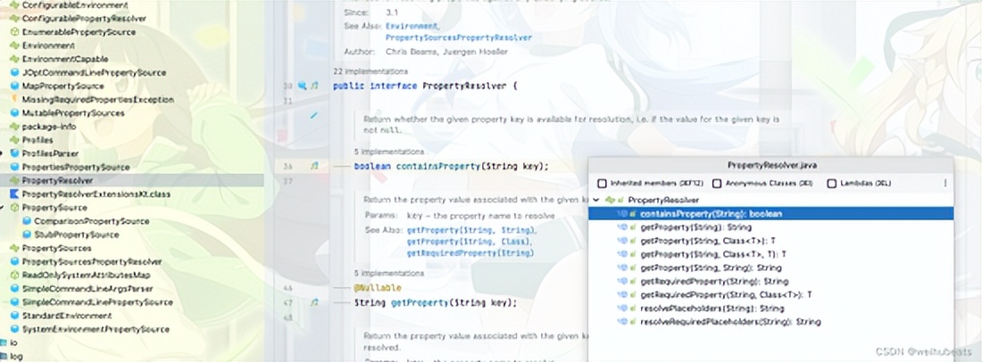Click the PropertyResolverExtensionsKt.class Kotlin file icon
The height and width of the screenshot is (362, 982).
click(14, 193)
